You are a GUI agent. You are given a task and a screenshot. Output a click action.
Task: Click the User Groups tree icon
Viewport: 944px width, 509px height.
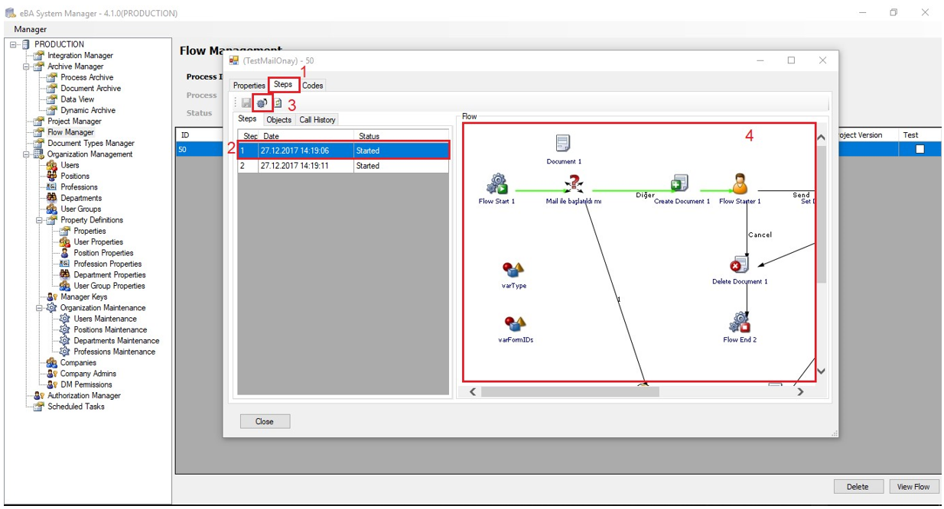click(x=52, y=209)
